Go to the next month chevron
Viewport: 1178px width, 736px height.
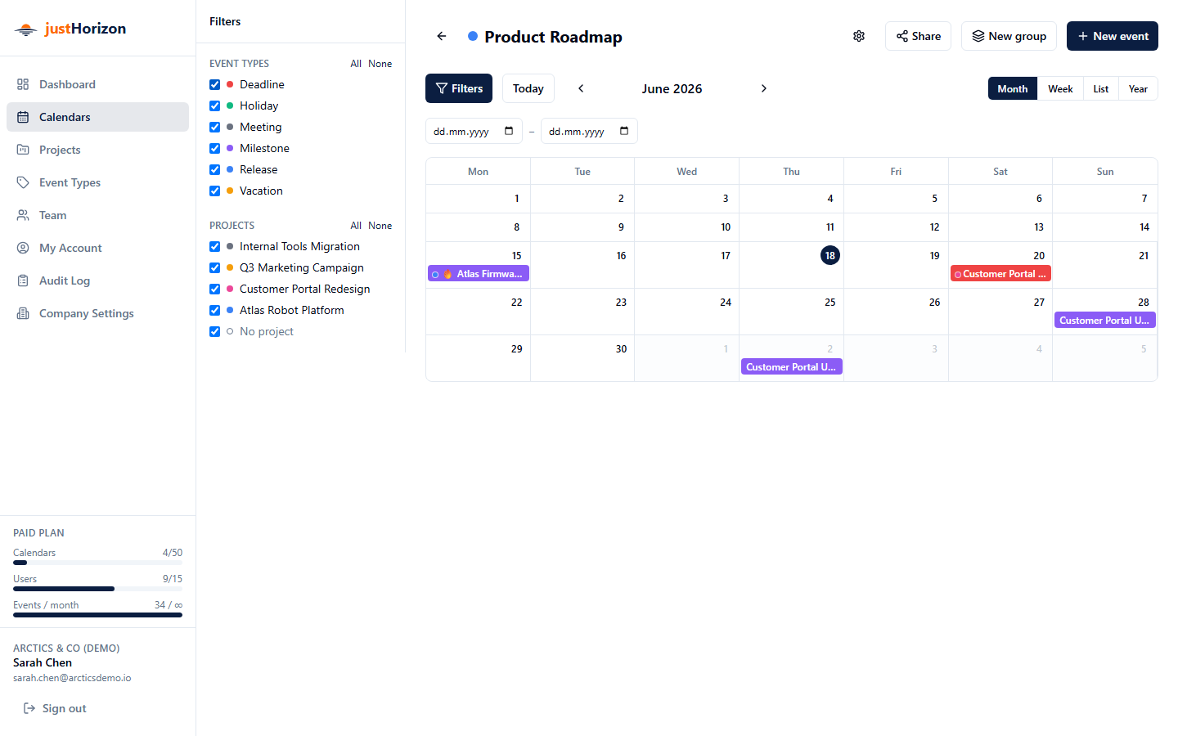[x=764, y=88]
